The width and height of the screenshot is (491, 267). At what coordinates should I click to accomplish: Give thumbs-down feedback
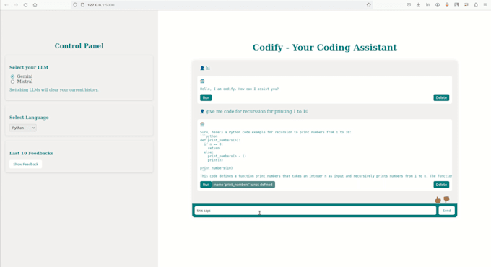[446, 199]
